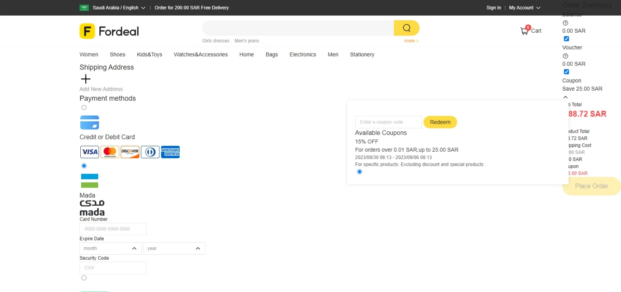This screenshot has width=621, height=292.
Task: Click the Voucher help question icon
Action: [566, 56]
